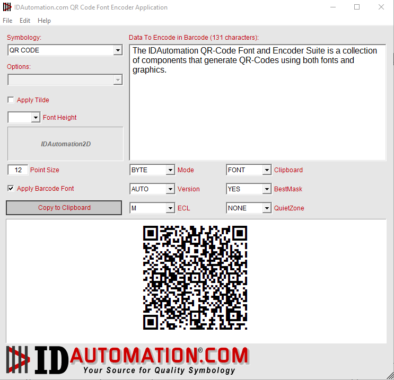The image size is (394, 380).
Task: Click the IDAutomation2D font name box
Action: (x=65, y=144)
